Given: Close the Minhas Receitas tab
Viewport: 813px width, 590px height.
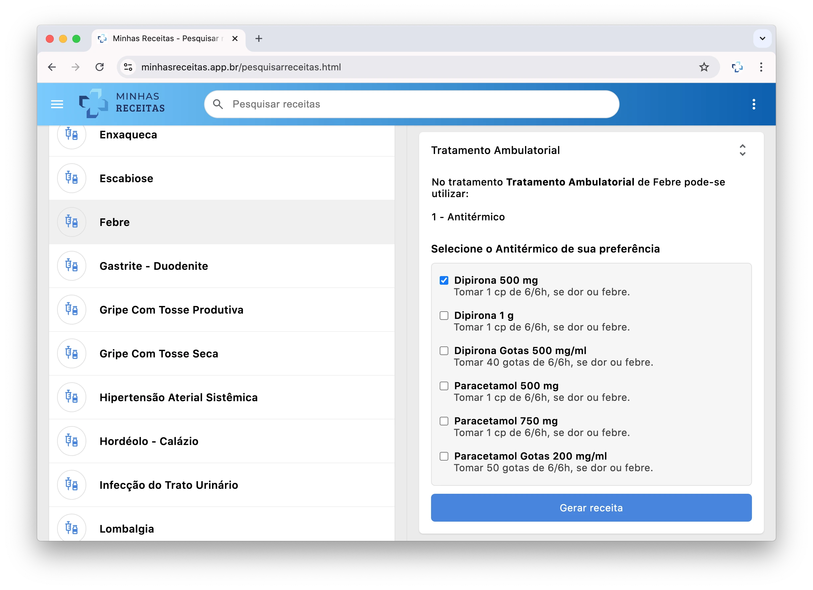Looking at the screenshot, I should point(235,38).
